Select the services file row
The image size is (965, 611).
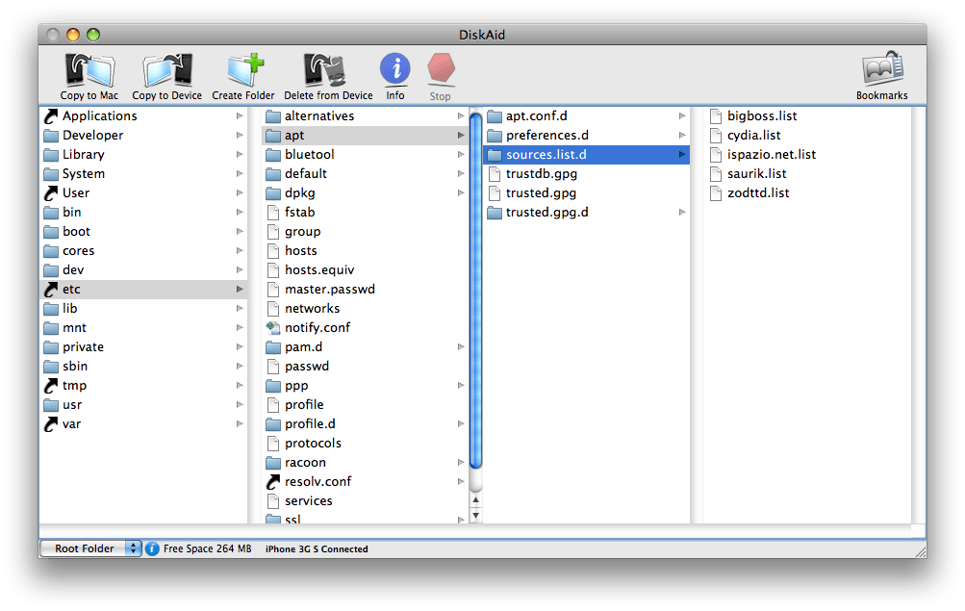pyautogui.click(x=366, y=501)
